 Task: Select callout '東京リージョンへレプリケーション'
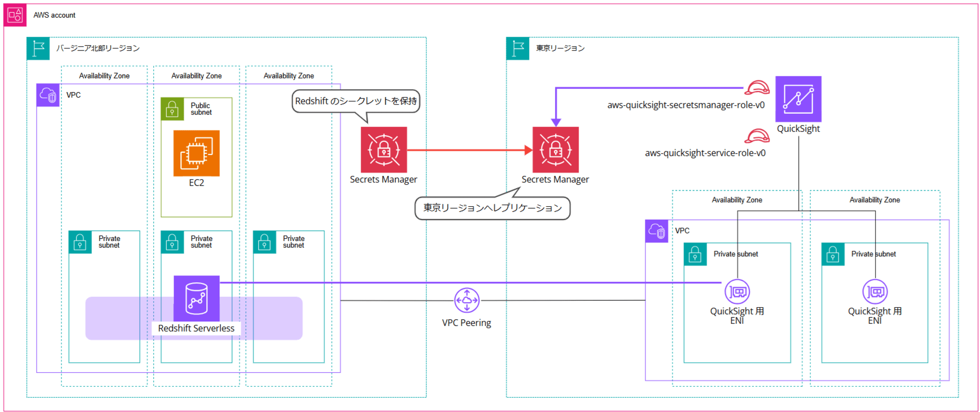pyautogui.click(x=492, y=208)
